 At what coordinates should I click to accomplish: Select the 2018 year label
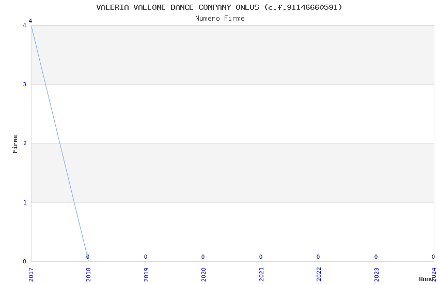pyautogui.click(x=88, y=275)
